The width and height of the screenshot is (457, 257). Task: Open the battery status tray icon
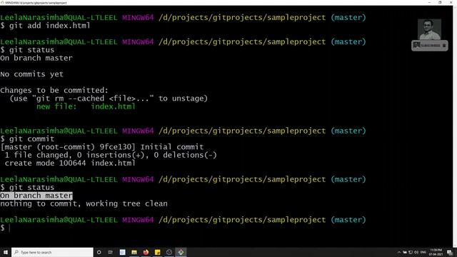click(405, 252)
